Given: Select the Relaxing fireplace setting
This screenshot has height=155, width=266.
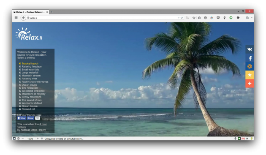Looking at the screenshot, I should click(x=32, y=67).
